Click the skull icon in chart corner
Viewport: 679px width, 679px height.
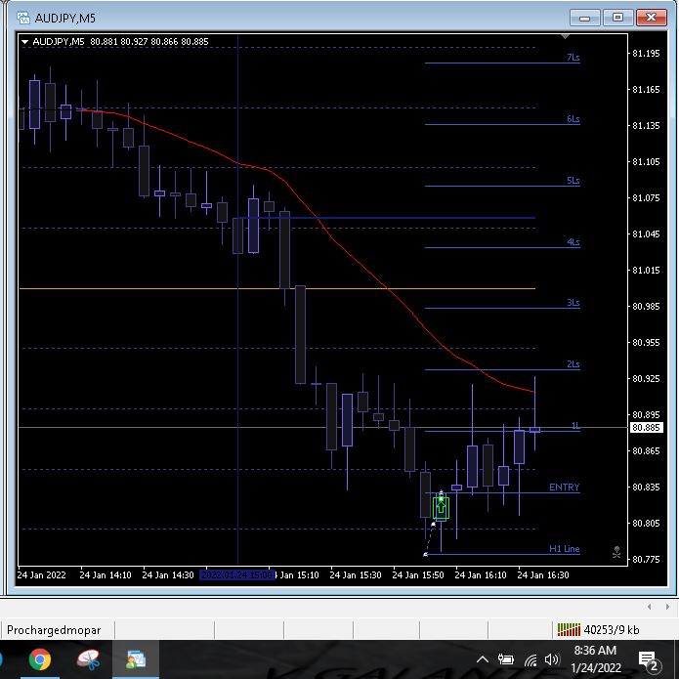click(x=616, y=552)
